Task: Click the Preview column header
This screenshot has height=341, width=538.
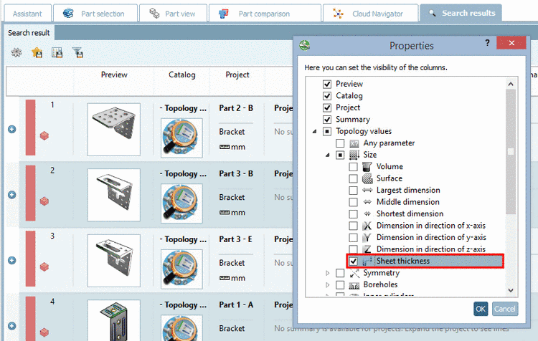Action: click(x=114, y=75)
